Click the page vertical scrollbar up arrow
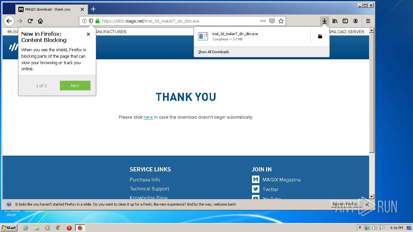 [372, 30]
